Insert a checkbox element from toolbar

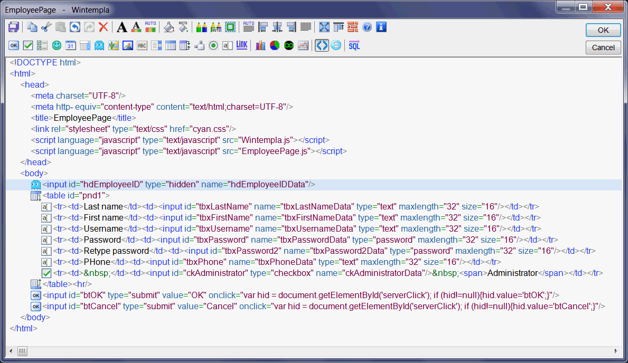pos(27,45)
